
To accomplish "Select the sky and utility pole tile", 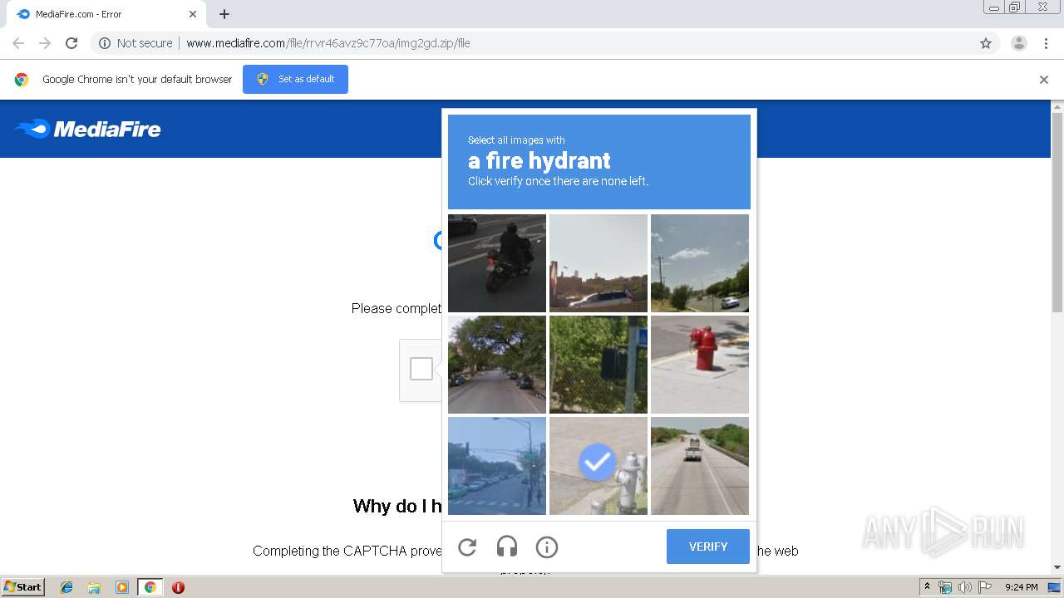I will click(x=700, y=263).
